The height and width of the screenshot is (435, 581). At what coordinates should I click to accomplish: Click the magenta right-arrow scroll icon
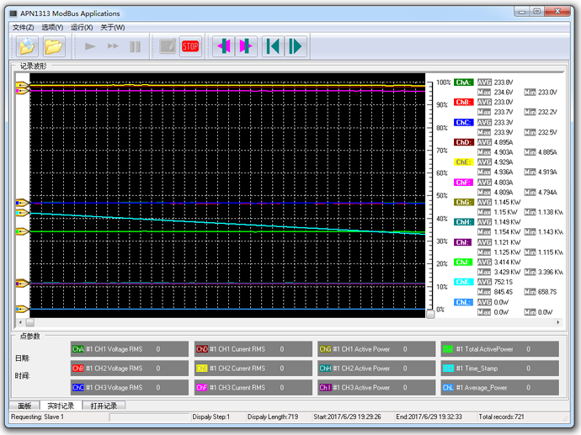coord(245,46)
